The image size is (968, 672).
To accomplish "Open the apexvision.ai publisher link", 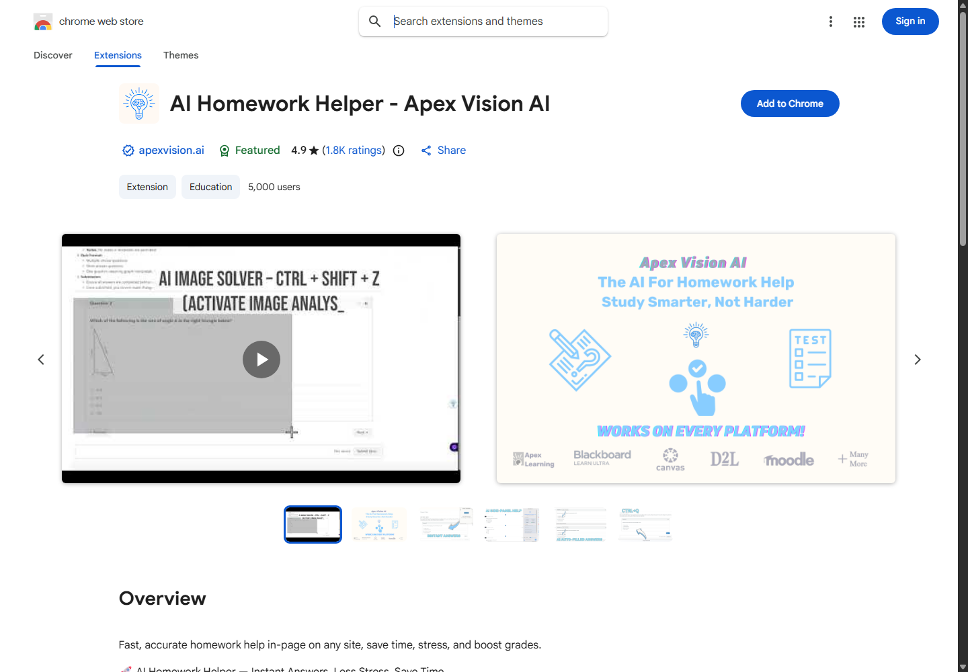I will (x=171, y=151).
